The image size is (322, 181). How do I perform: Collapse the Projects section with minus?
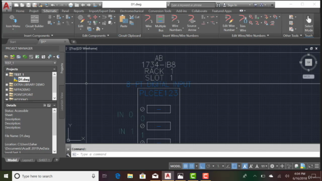click(x=54, y=69)
